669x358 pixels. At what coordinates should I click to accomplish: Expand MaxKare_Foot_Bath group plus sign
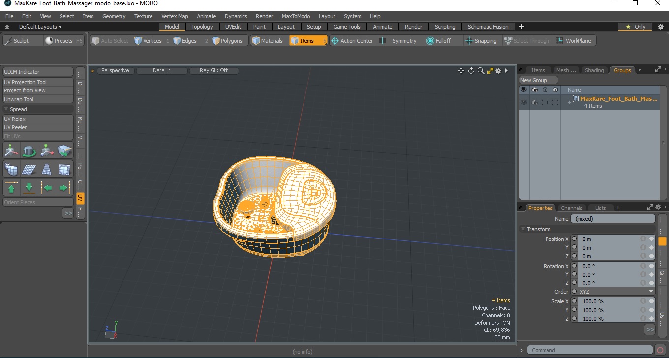point(569,102)
